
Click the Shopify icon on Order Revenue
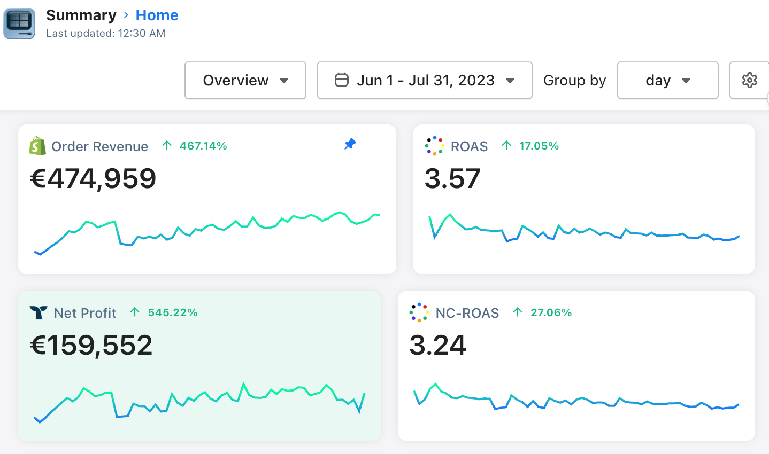pyautogui.click(x=37, y=146)
